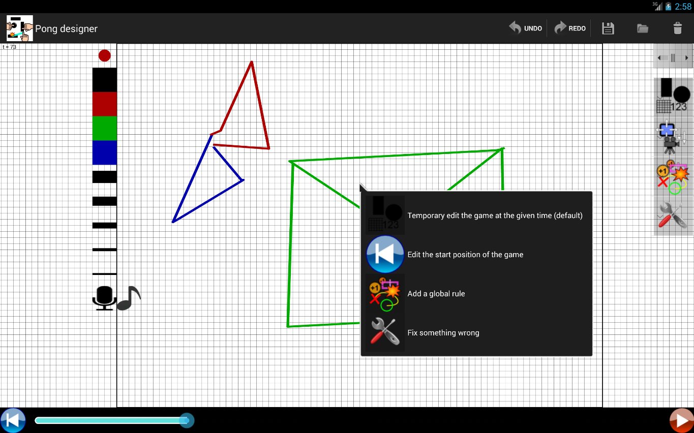Click the 'Pong designer' title text
Screen dimensions: 694x433
pos(66,28)
